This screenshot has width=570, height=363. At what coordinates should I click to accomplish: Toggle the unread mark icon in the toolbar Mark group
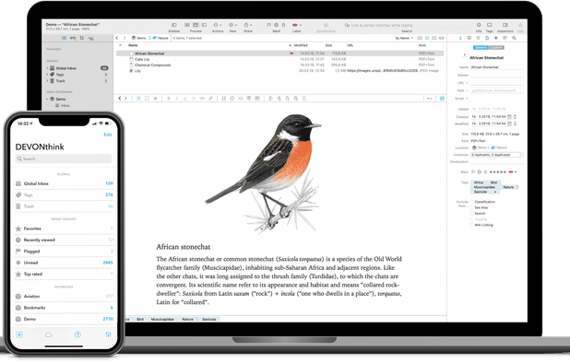coord(277,25)
